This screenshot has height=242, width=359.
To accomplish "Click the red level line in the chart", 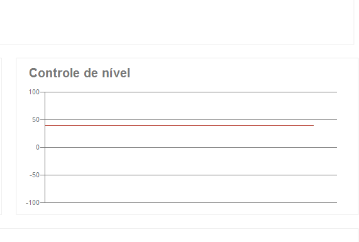I will (x=179, y=125).
